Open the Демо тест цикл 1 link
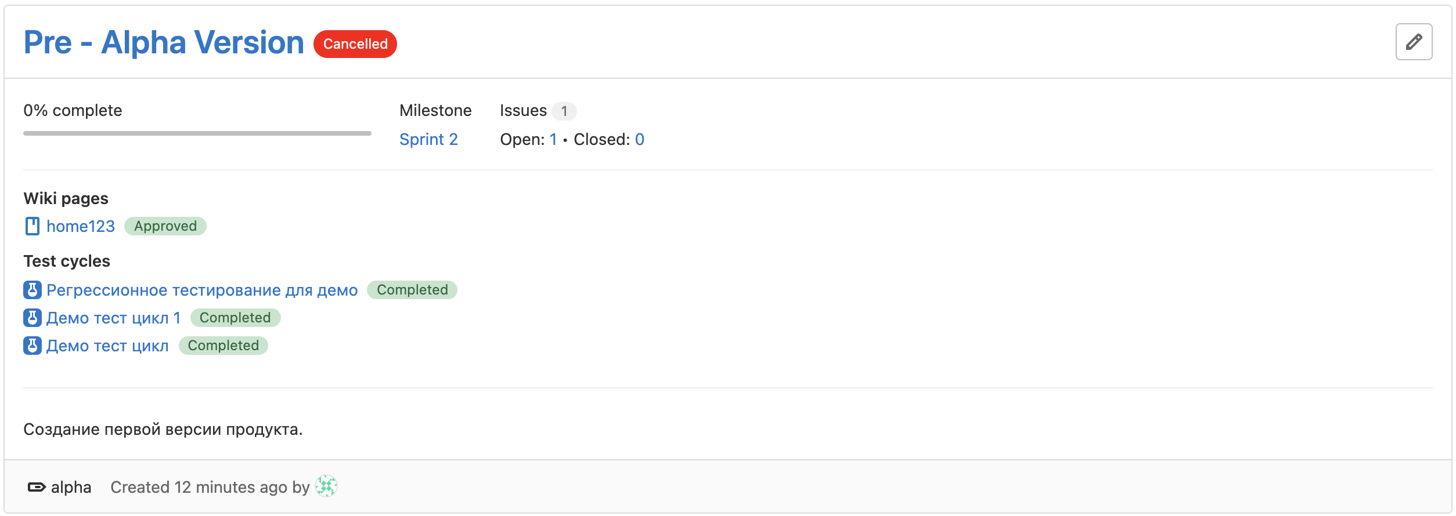1456x516 pixels. click(113, 318)
